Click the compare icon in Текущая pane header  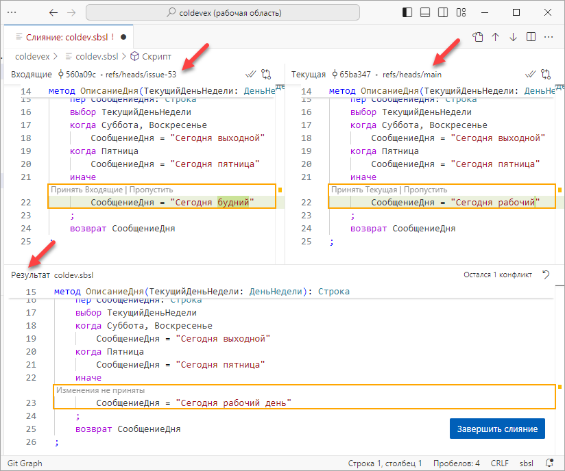pyautogui.click(x=546, y=74)
